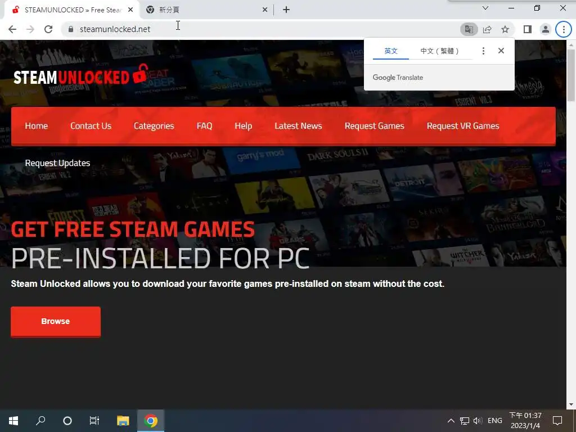Open the FAQ menu item
Viewport: 576px width, 432px height.
[x=205, y=126]
